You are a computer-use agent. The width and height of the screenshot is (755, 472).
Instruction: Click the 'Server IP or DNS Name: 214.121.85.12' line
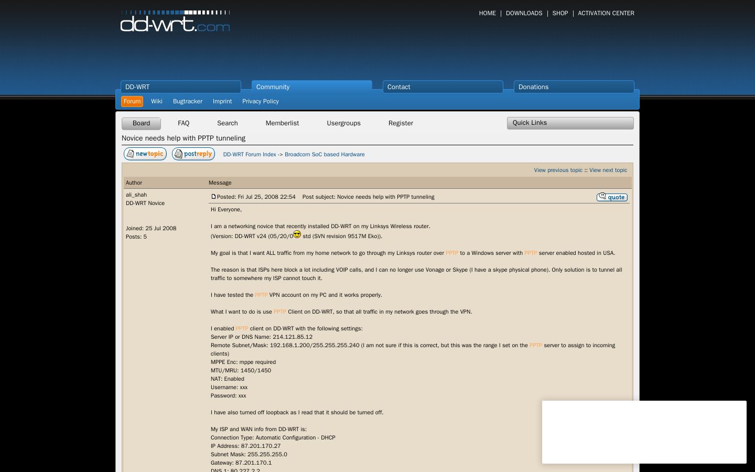(262, 337)
